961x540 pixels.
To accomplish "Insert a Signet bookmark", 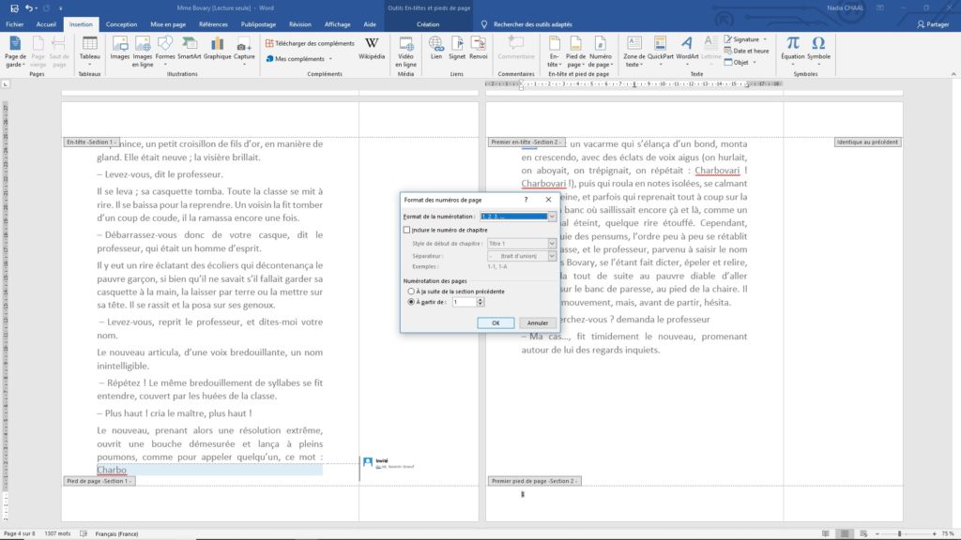I will click(x=457, y=49).
